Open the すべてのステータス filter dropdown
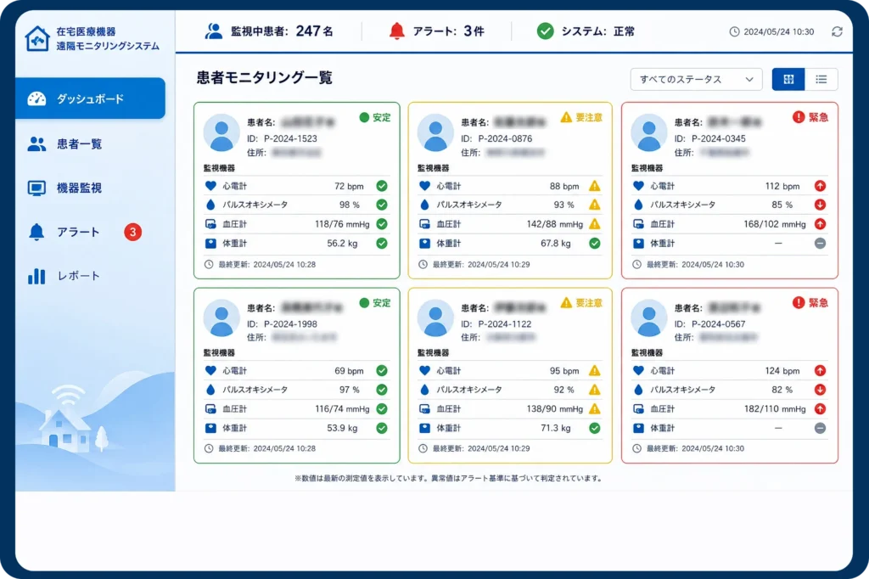869x579 pixels. 696,79
